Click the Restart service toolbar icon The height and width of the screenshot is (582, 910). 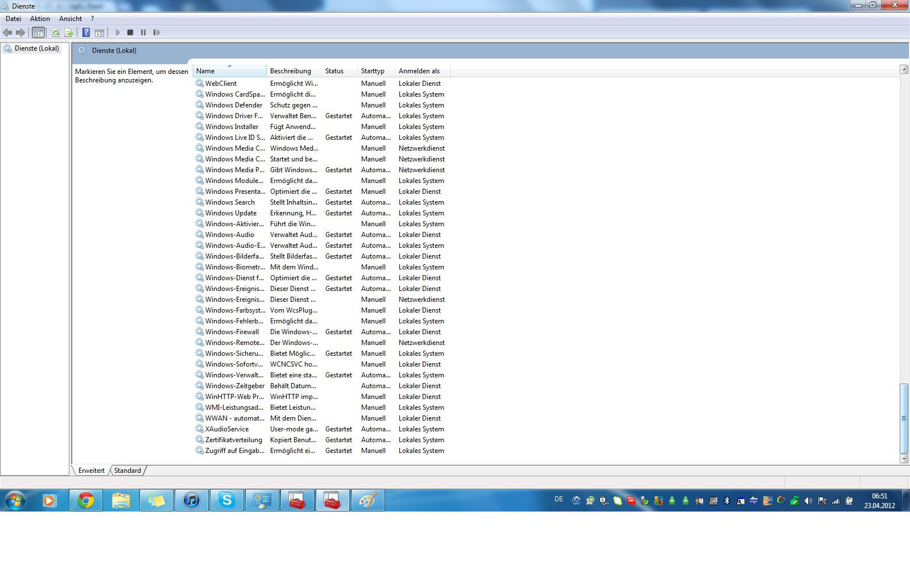(x=156, y=32)
